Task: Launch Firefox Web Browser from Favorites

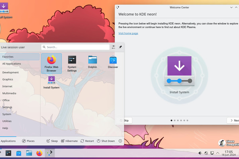Action: pos(51,64)
